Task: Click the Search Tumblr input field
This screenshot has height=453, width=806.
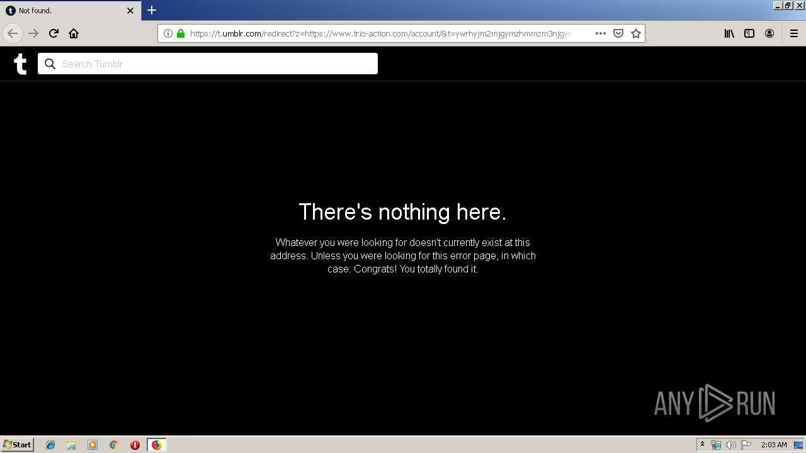Action: tap(208, 64)
